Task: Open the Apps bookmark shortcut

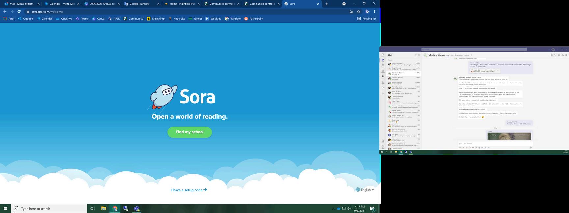Action: (9, 19)
